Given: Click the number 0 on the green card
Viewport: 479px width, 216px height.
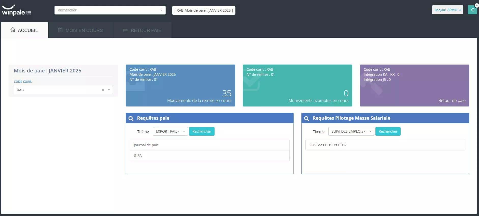Looking at the screenshot, I should pos(346,93).
